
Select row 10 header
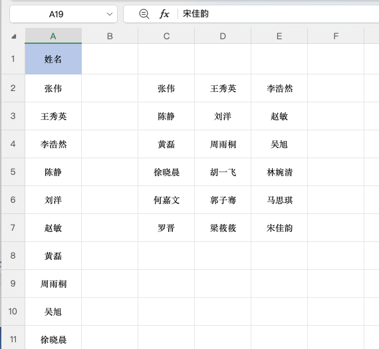(13, 312)
